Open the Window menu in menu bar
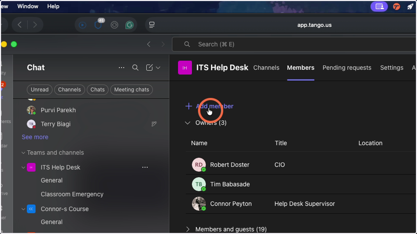The image size is (417, 234). point(28,6)
